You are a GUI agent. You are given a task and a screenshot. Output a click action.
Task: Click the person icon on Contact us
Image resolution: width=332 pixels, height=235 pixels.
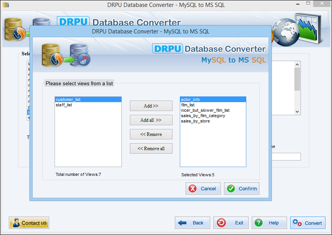point(16,223)
